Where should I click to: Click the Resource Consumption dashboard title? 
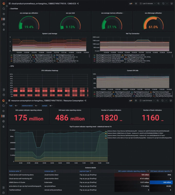tap(73, 101)
